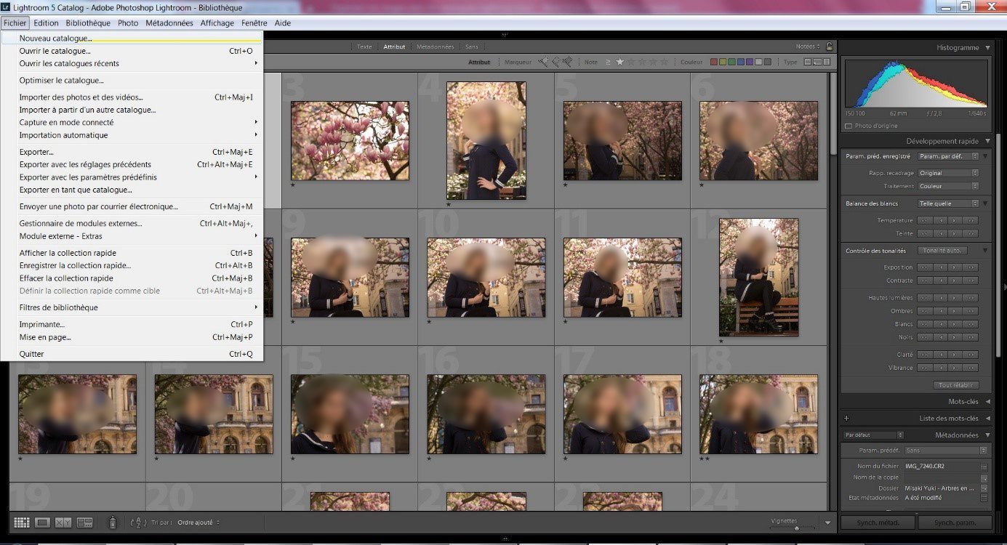Image resolution: width=1007 pixels, height=545 pixels.
Task: Switch to Loupe view icon
Action: click(43, 522)
